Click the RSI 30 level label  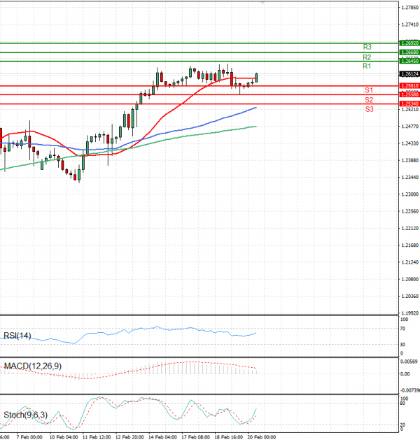402,345
